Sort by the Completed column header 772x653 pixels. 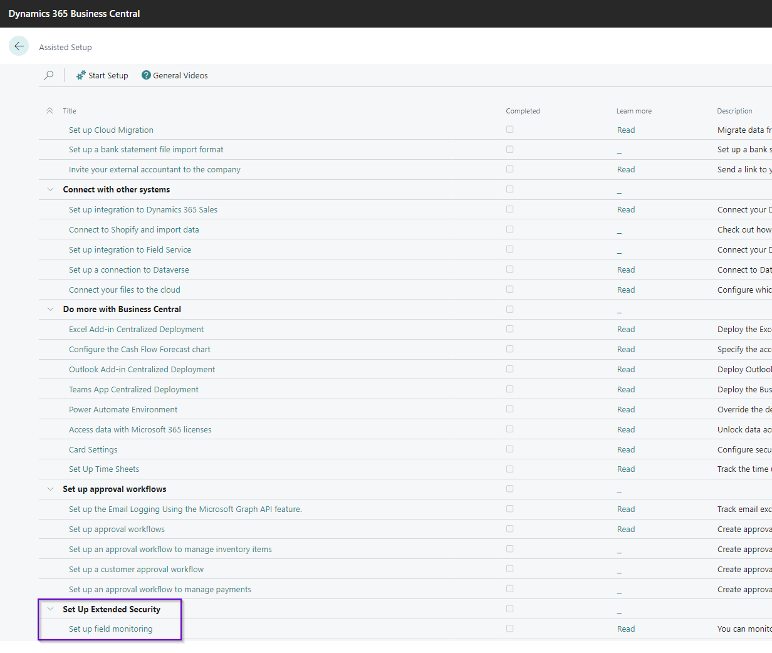click(x=523, y=111)
